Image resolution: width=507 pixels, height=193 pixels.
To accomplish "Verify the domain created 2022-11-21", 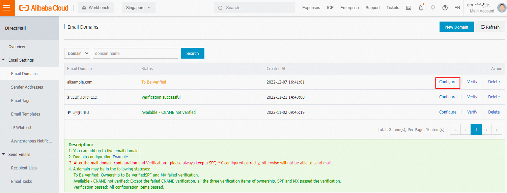I will click(x=472, y=97).
